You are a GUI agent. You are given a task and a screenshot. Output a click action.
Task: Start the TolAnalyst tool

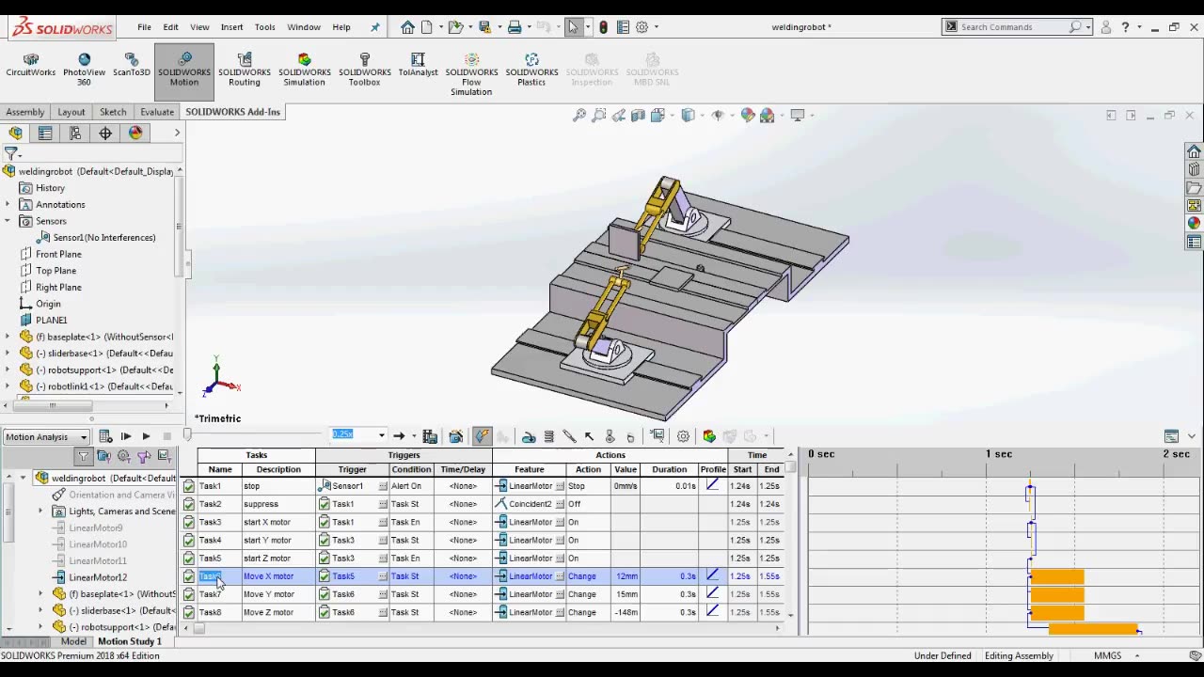418,66
